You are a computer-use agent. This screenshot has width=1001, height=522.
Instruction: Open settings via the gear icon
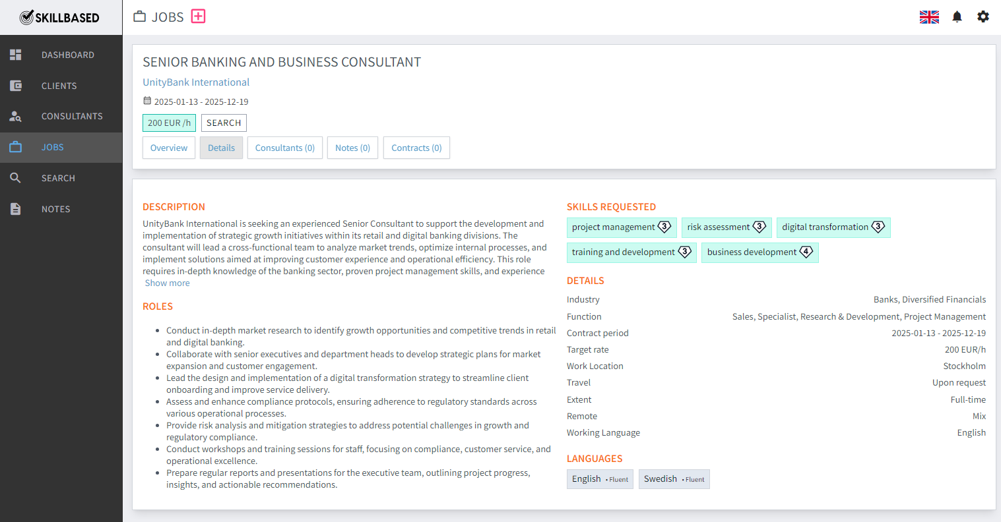point(983,17)
